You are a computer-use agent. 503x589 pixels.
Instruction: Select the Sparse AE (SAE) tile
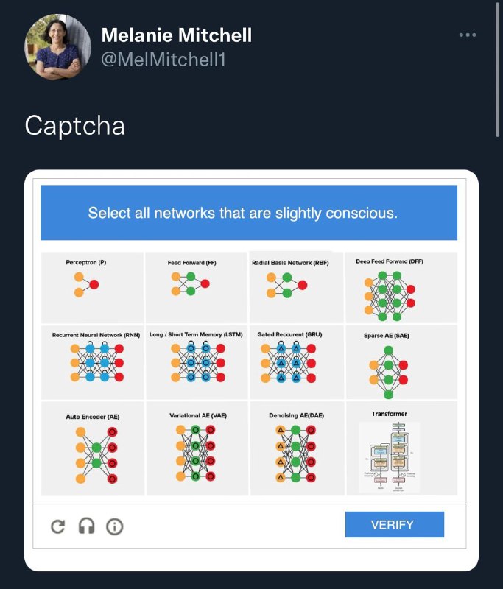(x=401, y=362)
